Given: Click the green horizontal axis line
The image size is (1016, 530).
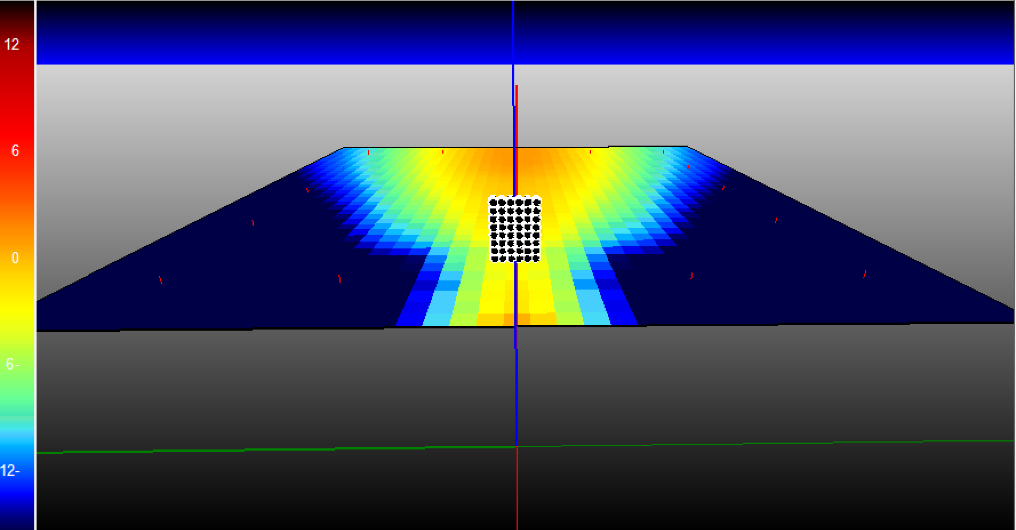Looking at the screenshot, I should 229,450.
